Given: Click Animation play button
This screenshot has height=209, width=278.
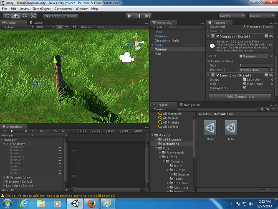Looking at the screenshot, I should pyautogui.click(x=12, y=131).
